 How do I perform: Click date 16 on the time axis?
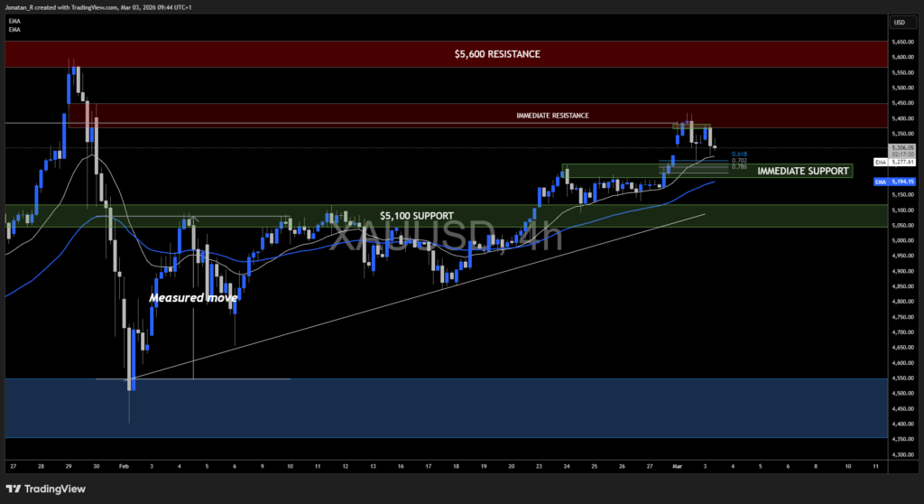401,466
